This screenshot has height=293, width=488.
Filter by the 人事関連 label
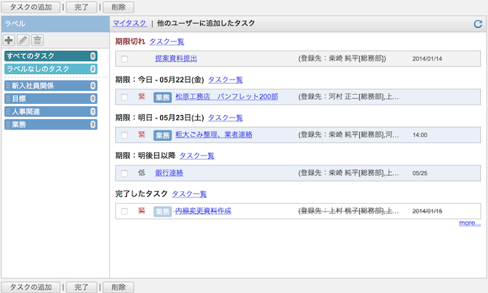[51, 112]
